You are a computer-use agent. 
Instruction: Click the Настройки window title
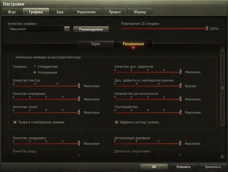tap(14, 4)
